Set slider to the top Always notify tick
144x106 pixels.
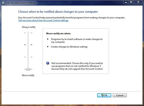(28, 33)
